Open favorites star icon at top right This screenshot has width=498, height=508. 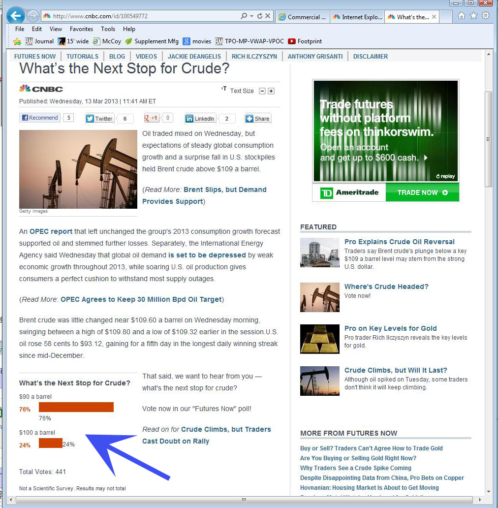coord(473,16)
